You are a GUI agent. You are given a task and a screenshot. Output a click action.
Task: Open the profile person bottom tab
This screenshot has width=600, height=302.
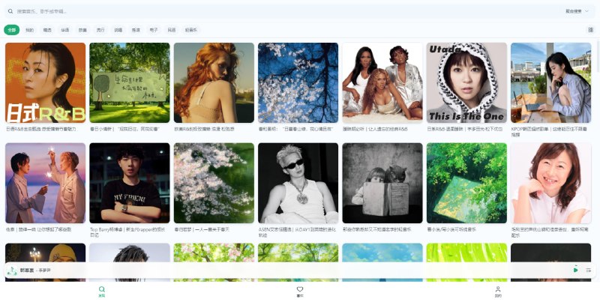tap(498, 292)
